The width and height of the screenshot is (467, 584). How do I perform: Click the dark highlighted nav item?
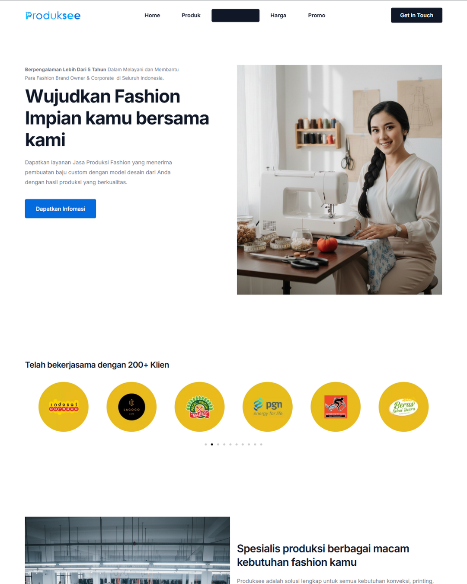click(235, 15)
